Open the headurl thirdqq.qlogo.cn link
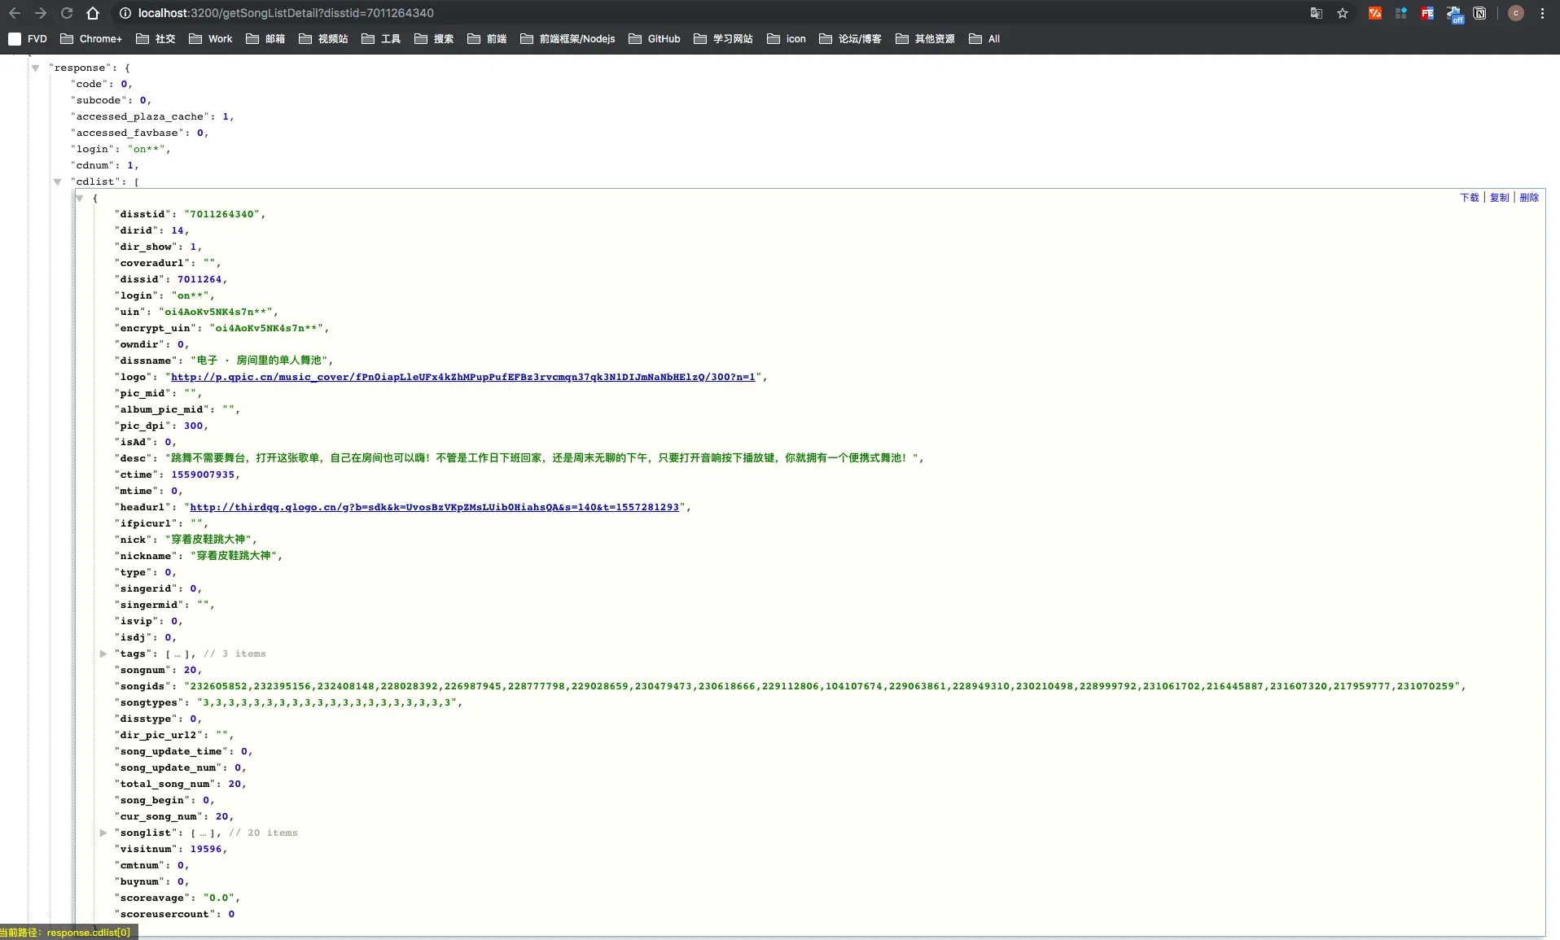Screen dimensions: 1560x940 click(x=434, y=507)
